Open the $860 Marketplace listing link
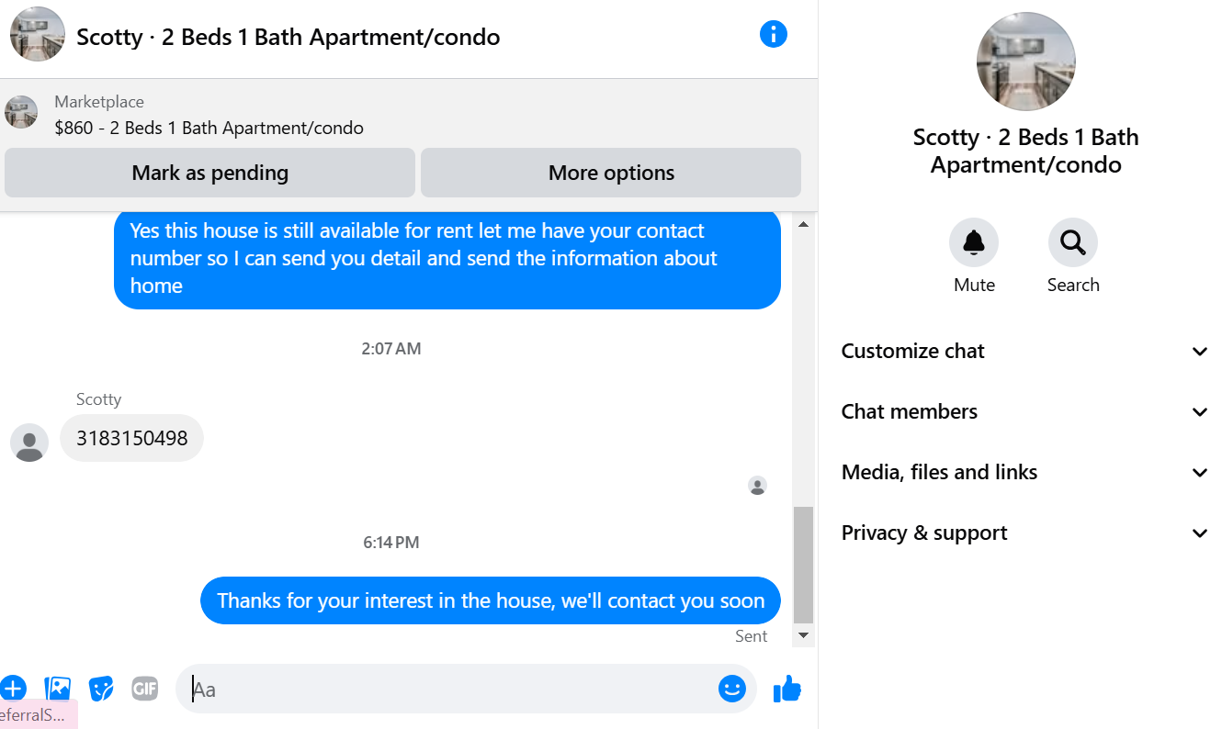The width and height of the screenshot is (1222, 729). (209, 128)
